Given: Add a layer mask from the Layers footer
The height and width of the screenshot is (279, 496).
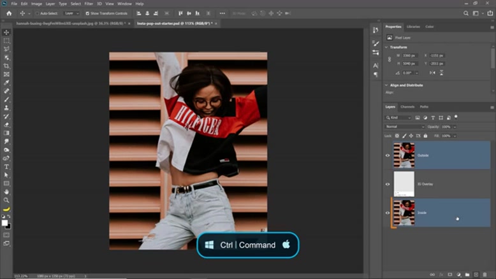Looking at the screenshot, I should pos(450,275).
